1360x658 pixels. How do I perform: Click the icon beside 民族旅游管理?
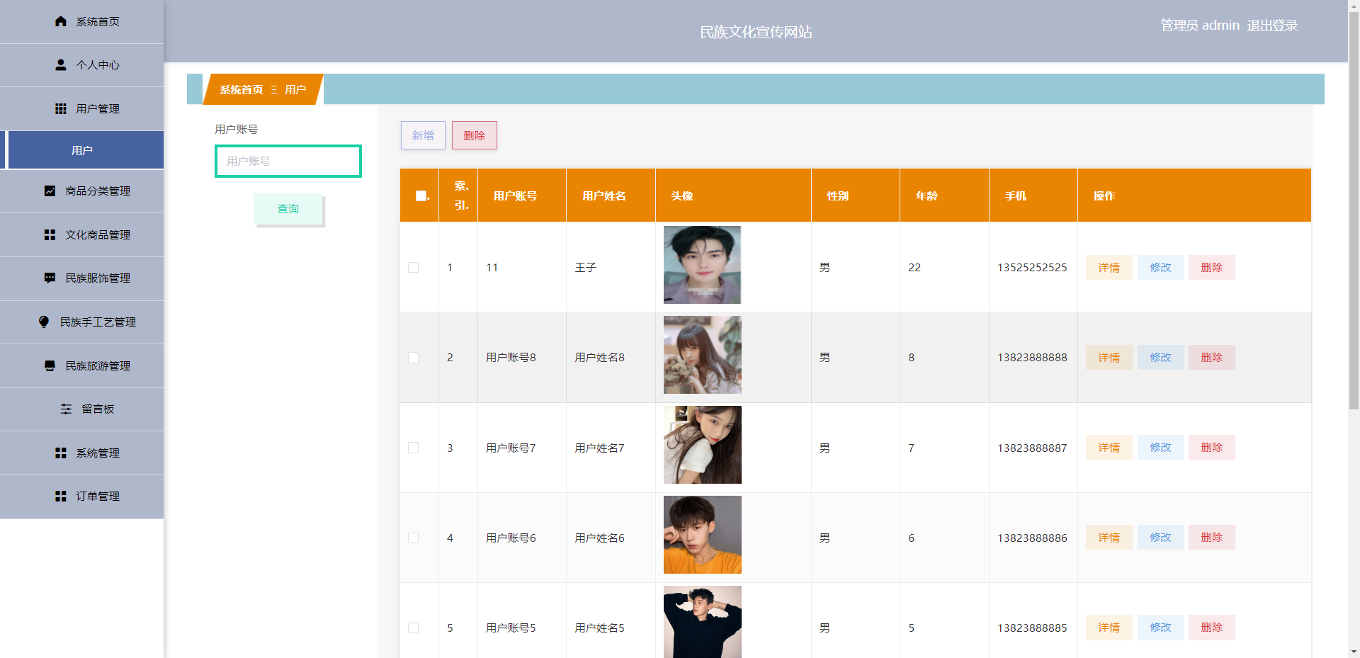[x=50, y=365]
